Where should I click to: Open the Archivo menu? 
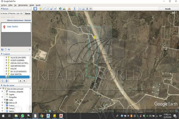[4, 5]
